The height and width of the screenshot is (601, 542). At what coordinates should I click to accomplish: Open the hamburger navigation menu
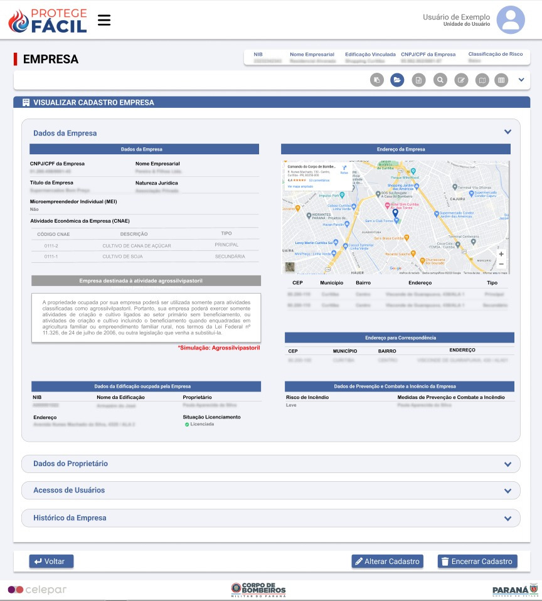point(104,20)
